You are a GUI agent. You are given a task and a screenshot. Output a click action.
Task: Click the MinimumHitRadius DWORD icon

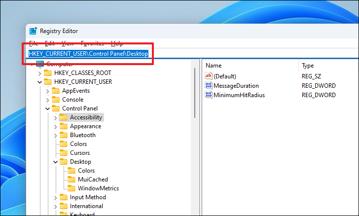click(208, 95)
